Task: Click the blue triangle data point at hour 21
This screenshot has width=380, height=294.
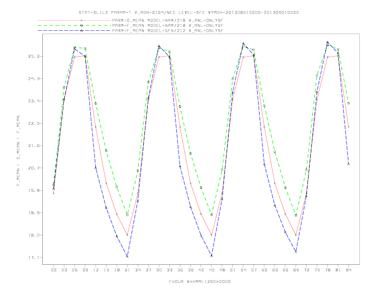Action: 127,256
